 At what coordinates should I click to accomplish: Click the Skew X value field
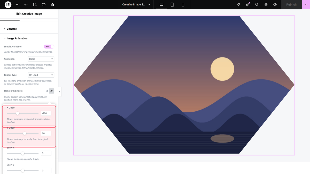46,153
